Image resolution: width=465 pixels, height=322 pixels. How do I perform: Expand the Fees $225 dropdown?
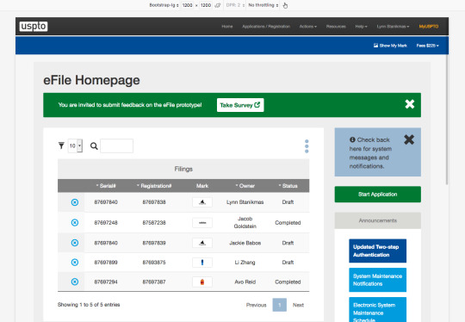pos(427,46)
